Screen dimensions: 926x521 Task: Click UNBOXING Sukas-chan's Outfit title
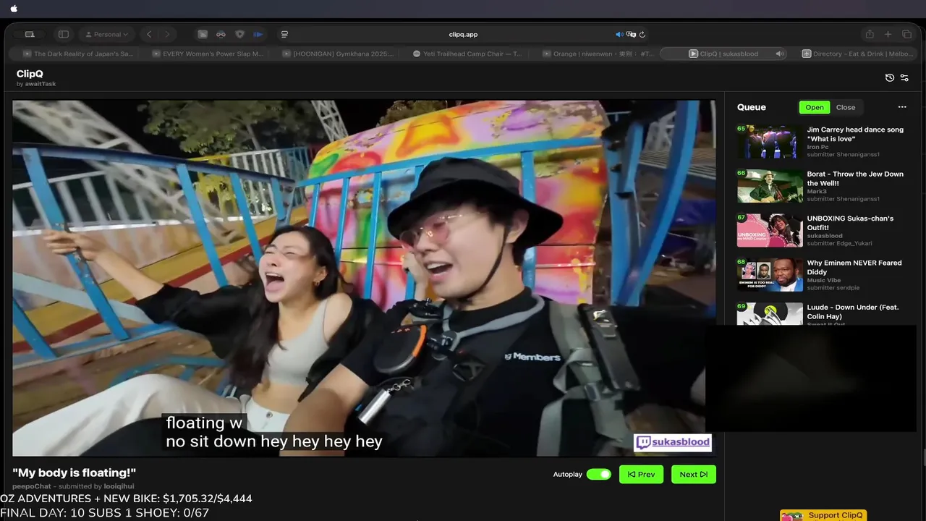850,223
